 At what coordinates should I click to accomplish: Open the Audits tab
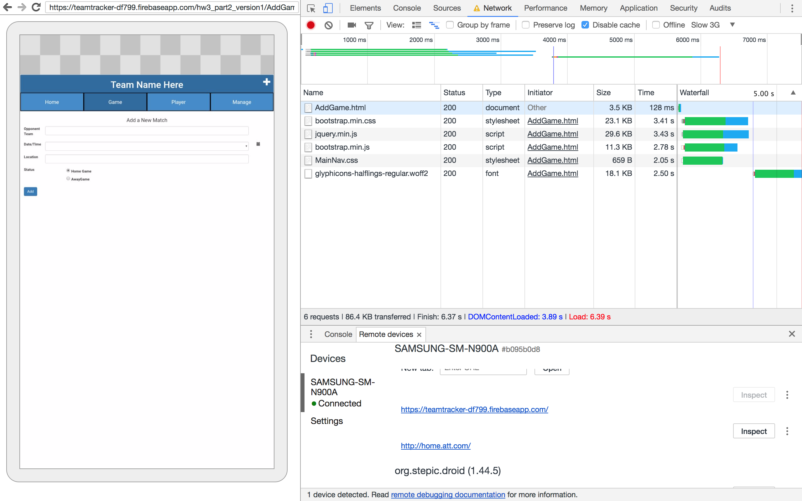click(720, 8)
